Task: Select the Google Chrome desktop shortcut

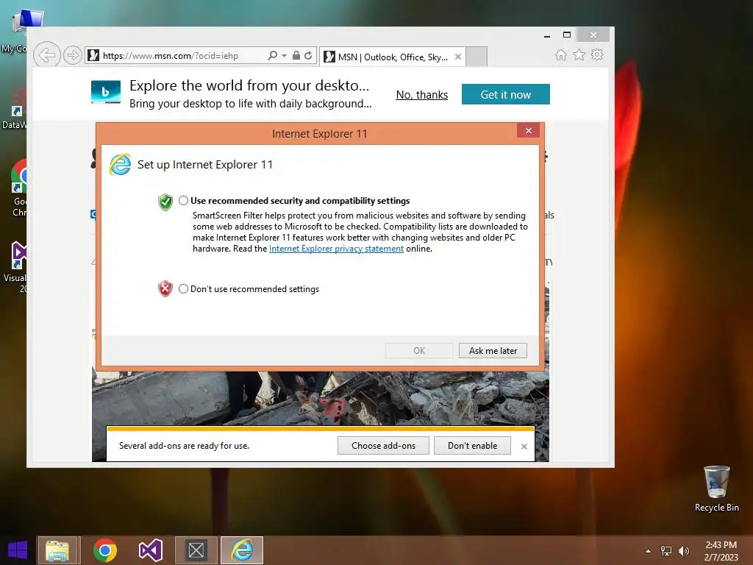Action: pos(19,188)
